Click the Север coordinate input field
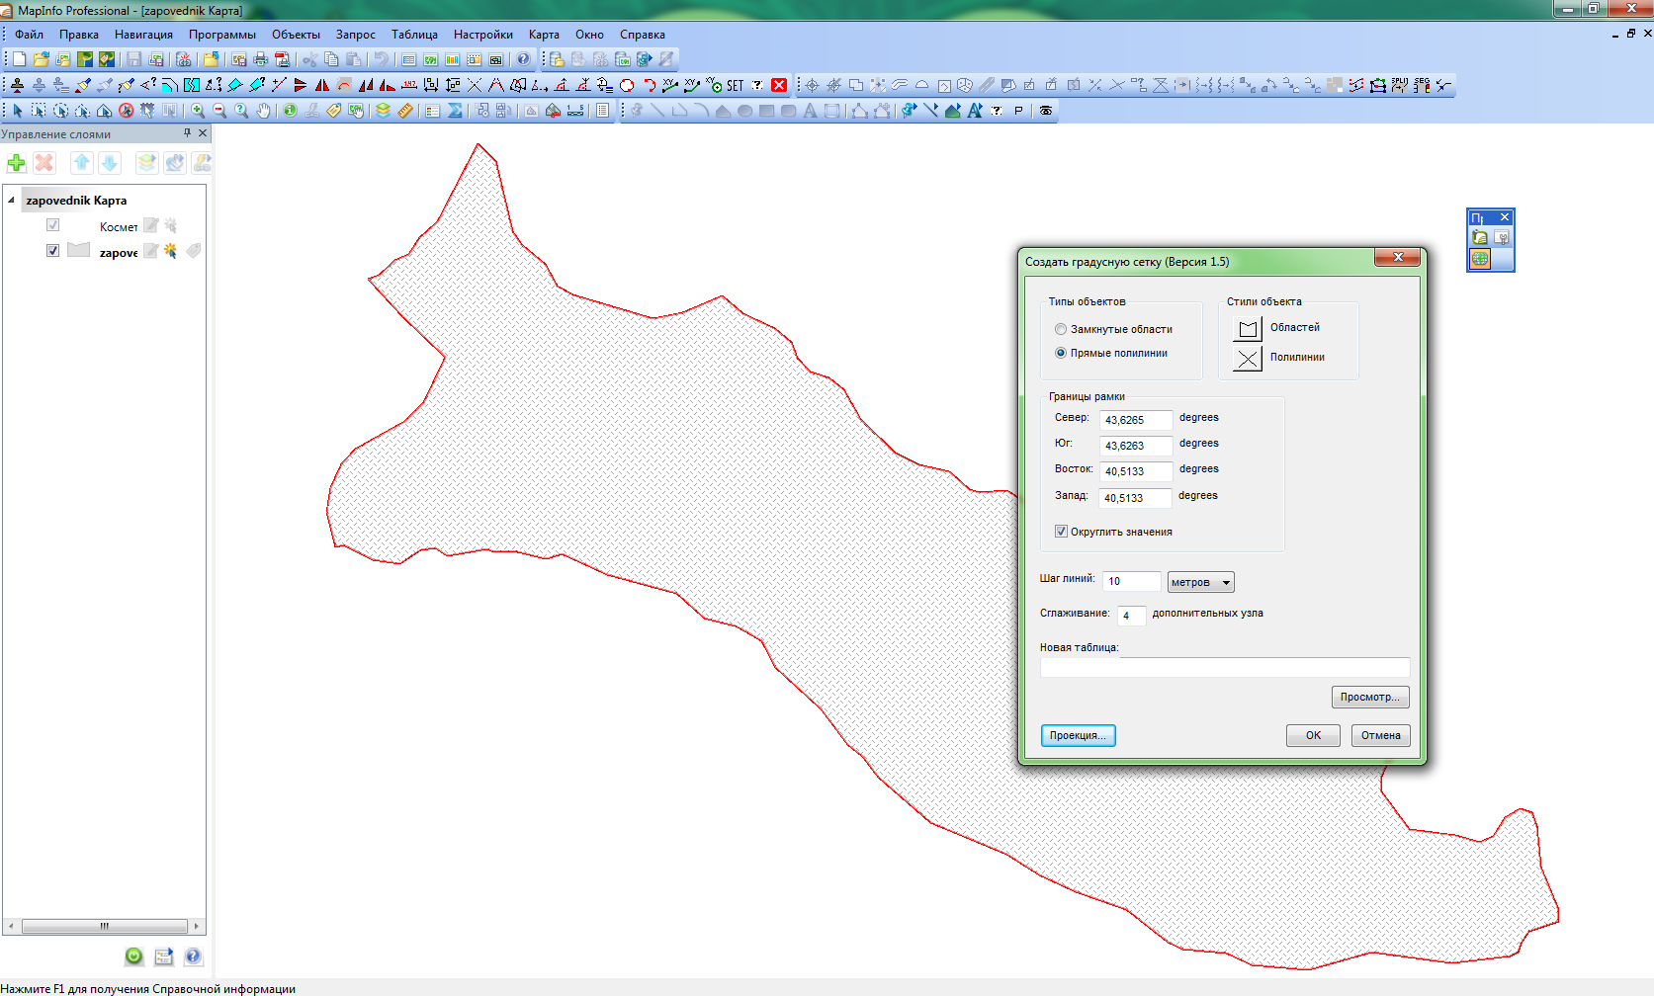This screenshot has width=1654, height=996. (x=1135, y=420)
